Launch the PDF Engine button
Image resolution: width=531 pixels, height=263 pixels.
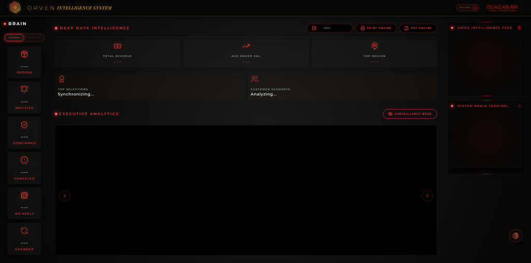point(418,28)
